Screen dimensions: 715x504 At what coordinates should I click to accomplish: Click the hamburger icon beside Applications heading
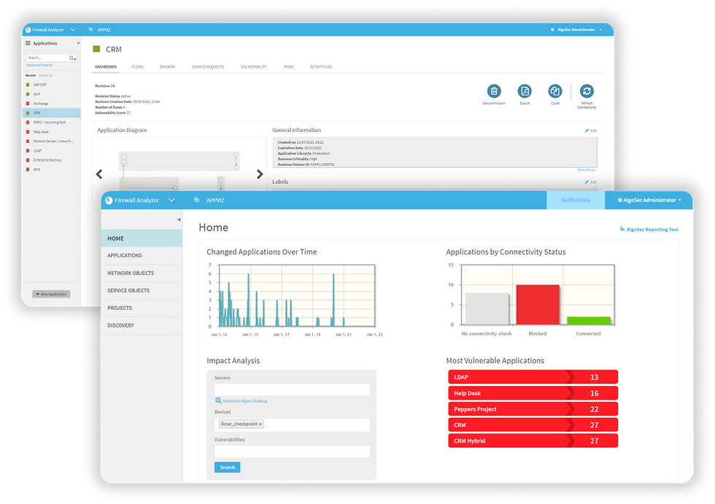click(28, 43)
